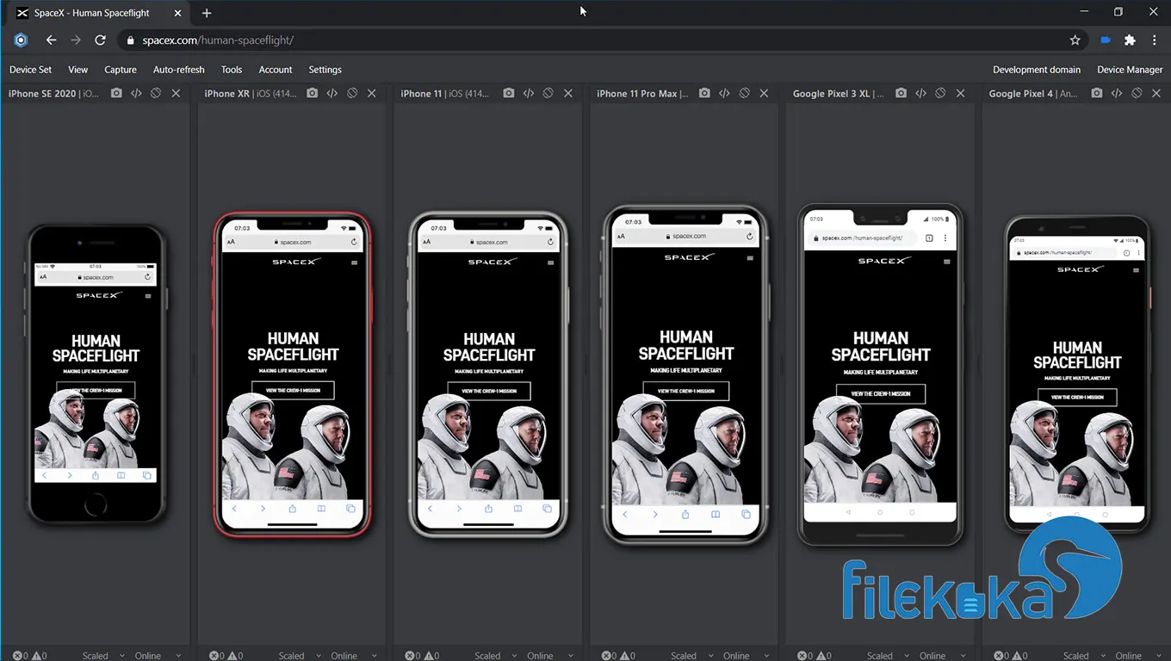The width and height of the screenshot is (1171, 661).
Task: Take screenshot of iPhone SE 2020 device
Action: (x=116, y=93)
